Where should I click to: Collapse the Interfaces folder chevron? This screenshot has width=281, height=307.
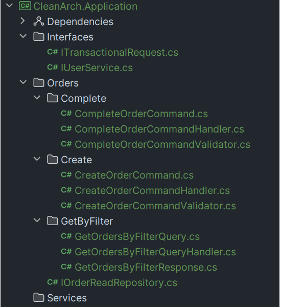(24, 36)
